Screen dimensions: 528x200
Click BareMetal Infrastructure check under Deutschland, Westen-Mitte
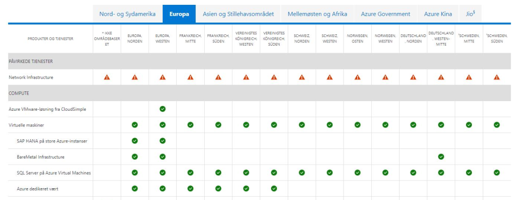point(441,156)
